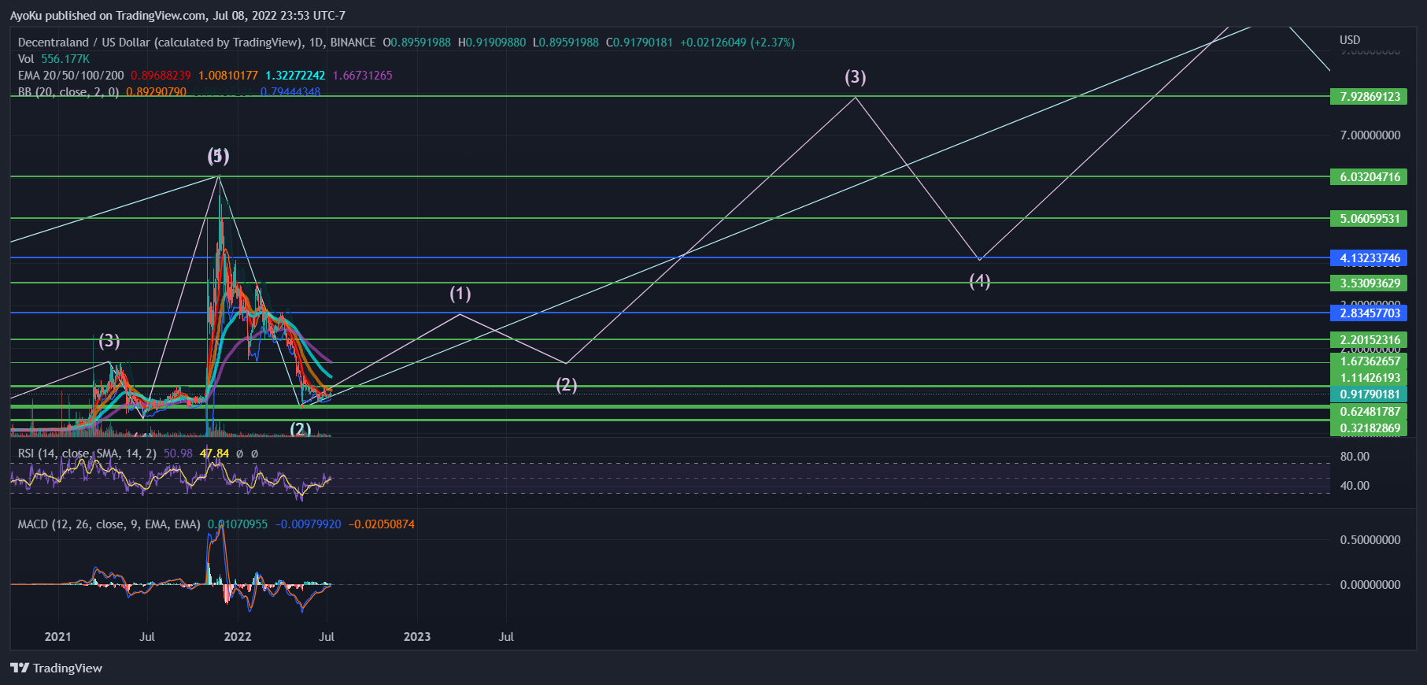
Task: Select the blue 2.83457703 price label
Action: [x=1370, y=313]
